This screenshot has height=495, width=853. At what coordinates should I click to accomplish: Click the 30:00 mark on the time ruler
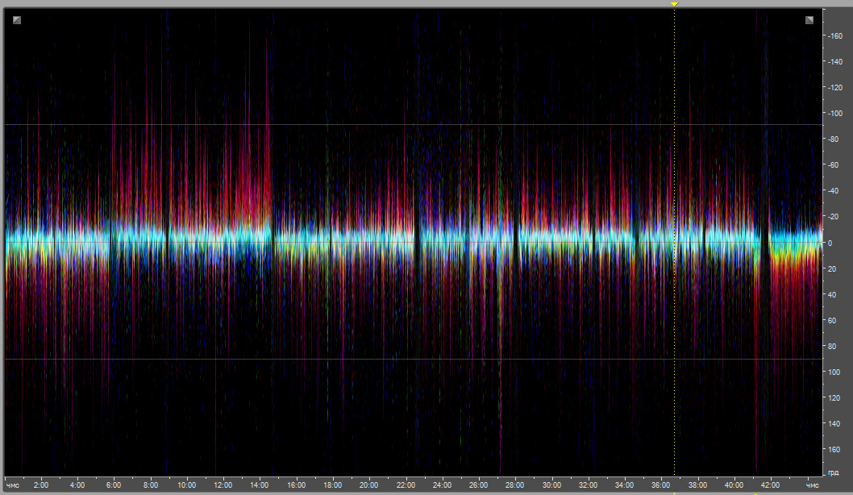[551, 485]
